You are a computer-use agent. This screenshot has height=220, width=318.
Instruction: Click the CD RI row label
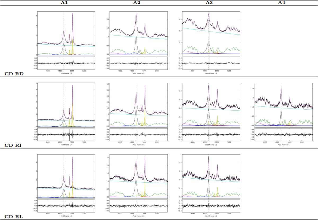13,145
